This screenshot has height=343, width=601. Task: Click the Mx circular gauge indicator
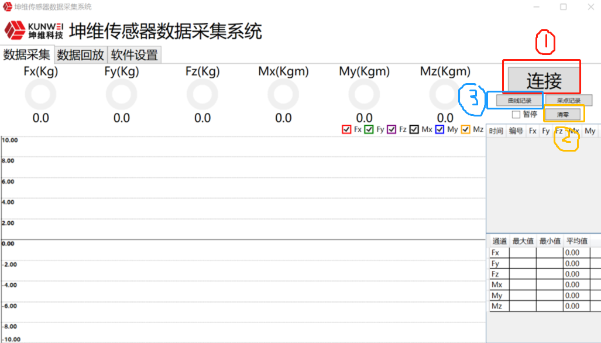tap(283, 94)
